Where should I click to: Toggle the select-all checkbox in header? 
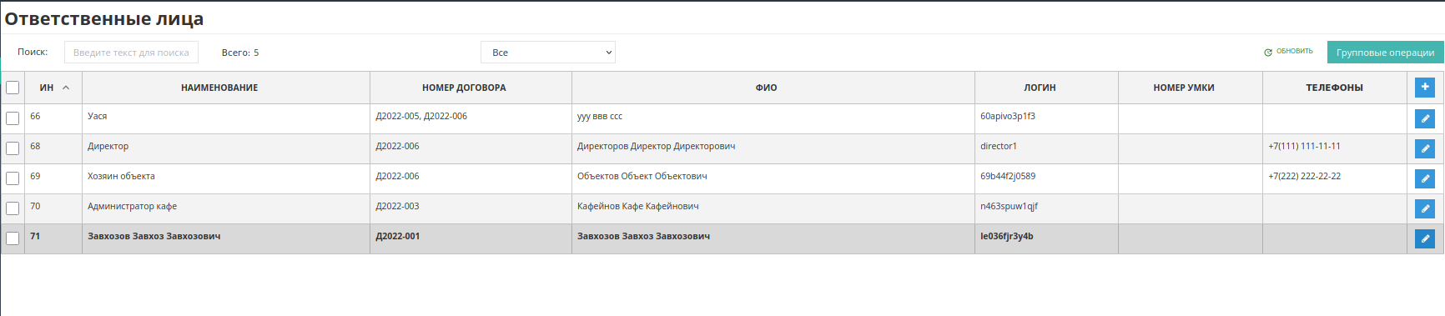[13, 88]
